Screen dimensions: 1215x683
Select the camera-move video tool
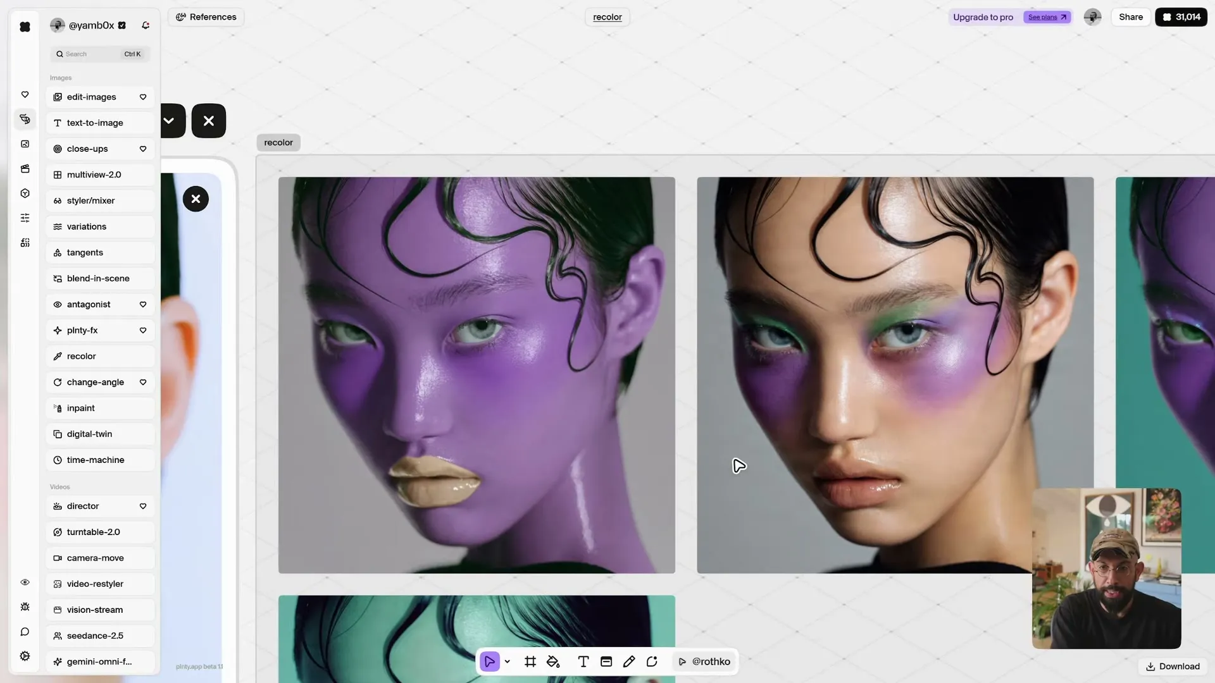point(100,558)
